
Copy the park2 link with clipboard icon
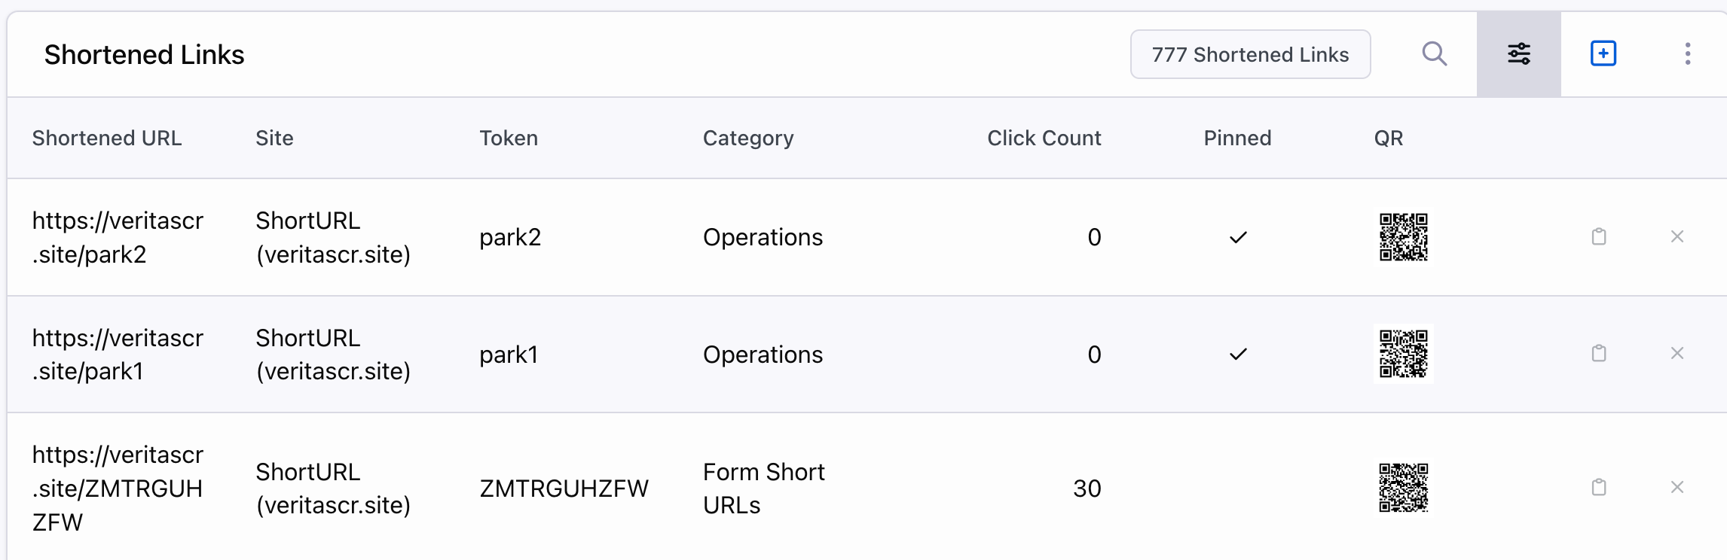point(1598,237)
